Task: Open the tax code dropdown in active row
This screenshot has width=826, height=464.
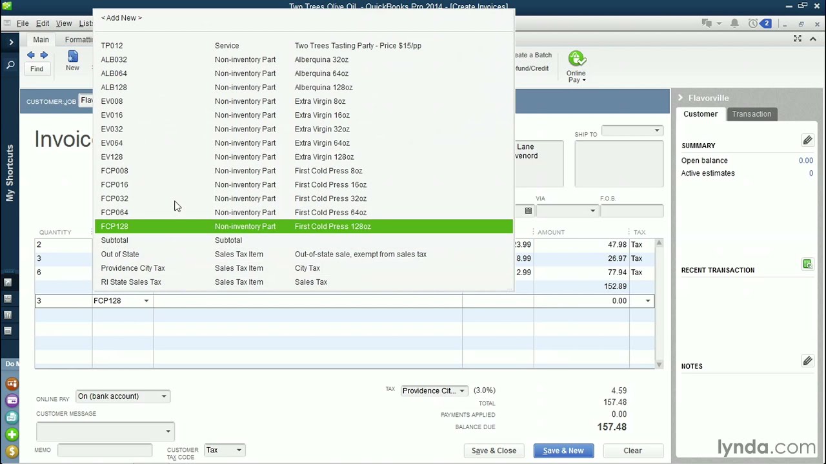Action: (x=648, y=301)
